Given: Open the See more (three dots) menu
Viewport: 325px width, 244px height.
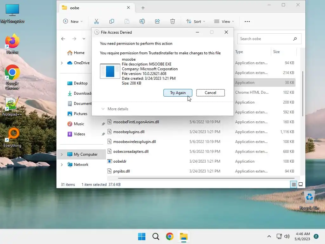Looking at the screenshot, I should tap(247, 21).
